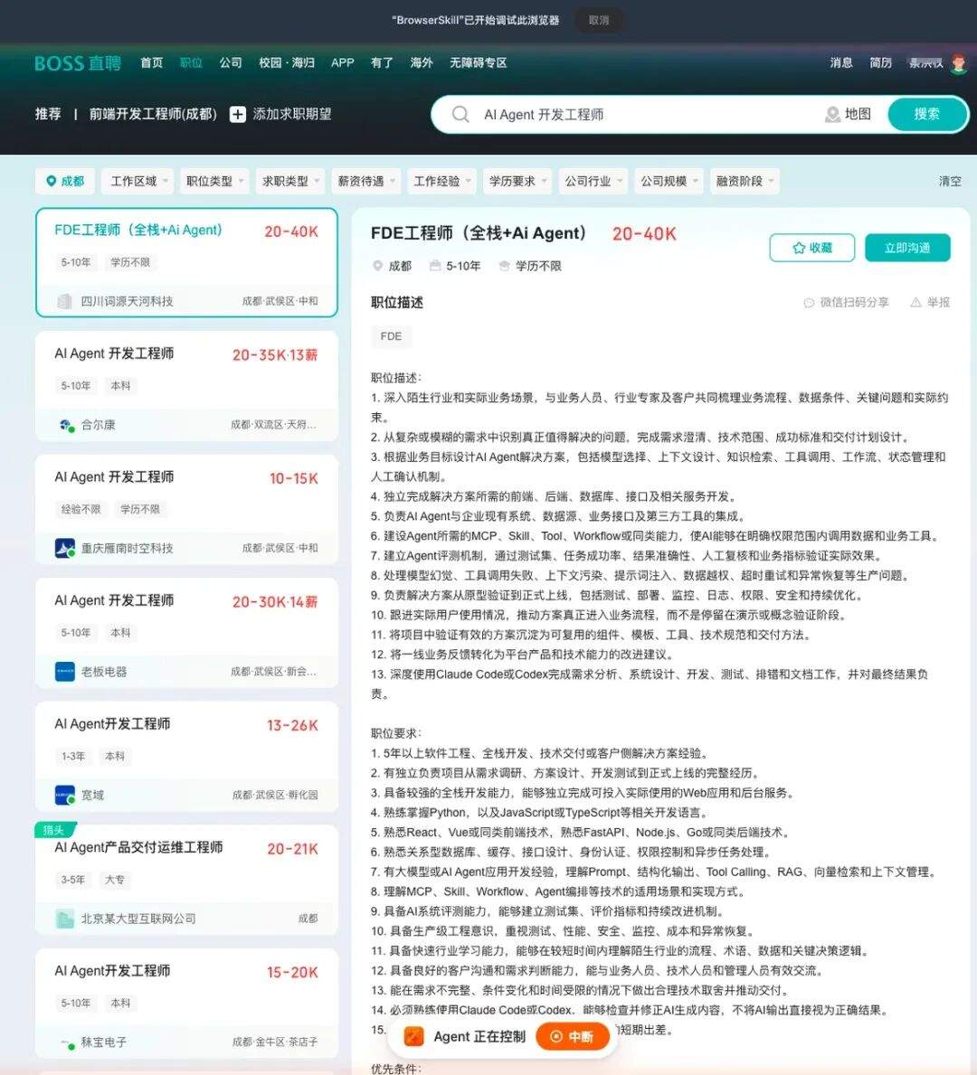Expand the 职位类型 filter dropdown
The image size is (977, 1075).
(213, 181)
